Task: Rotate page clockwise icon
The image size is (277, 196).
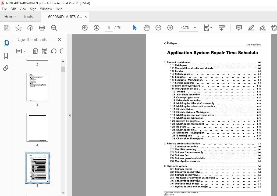Action: [x=62, y=51]
